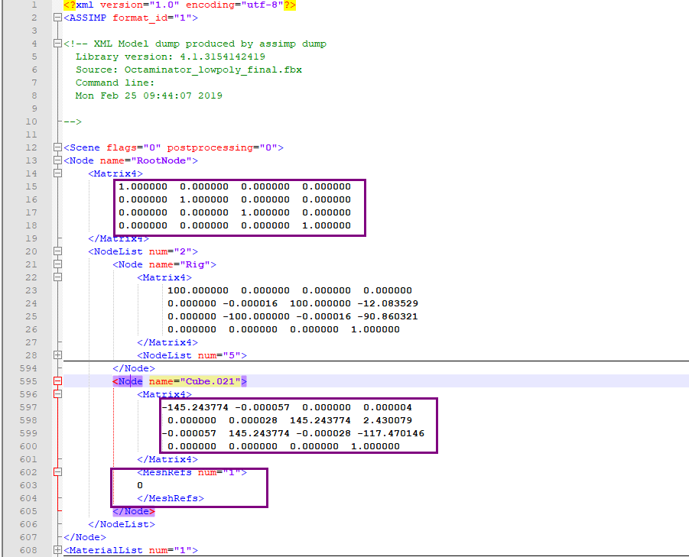
Task: Select line via line number 607
Action: pyautogui.click(x=28, y=537)
